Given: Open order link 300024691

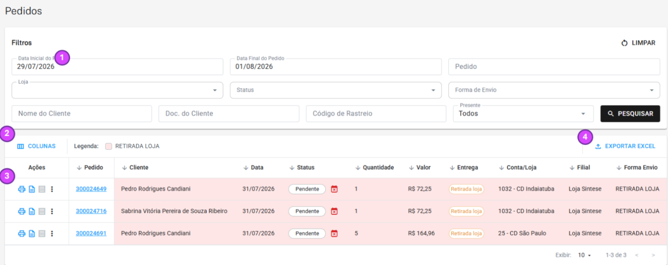Looking at the screenshot, I should click(91, 234).
